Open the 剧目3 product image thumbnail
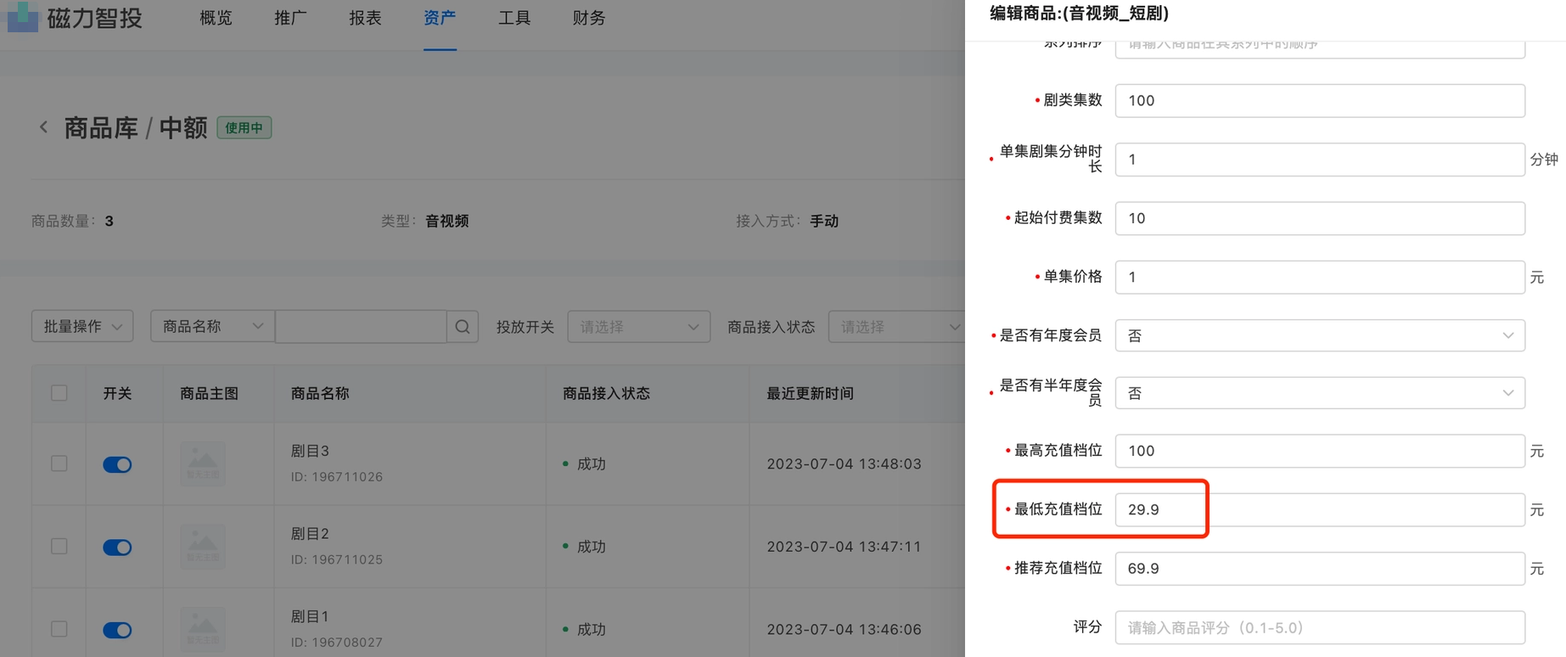Viewport: 1566px width, 657px height. pyautogui.click(x=203, y=463)
